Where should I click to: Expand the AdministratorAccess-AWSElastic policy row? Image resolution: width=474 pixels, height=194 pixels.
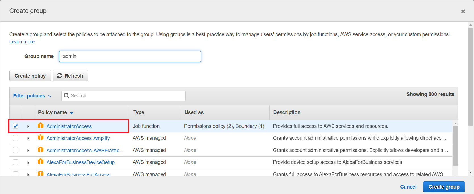pos(28,151)
